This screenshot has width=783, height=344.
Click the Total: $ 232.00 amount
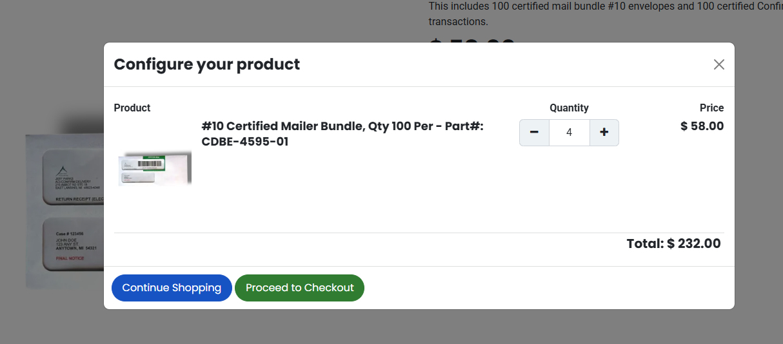coord(673,244)
